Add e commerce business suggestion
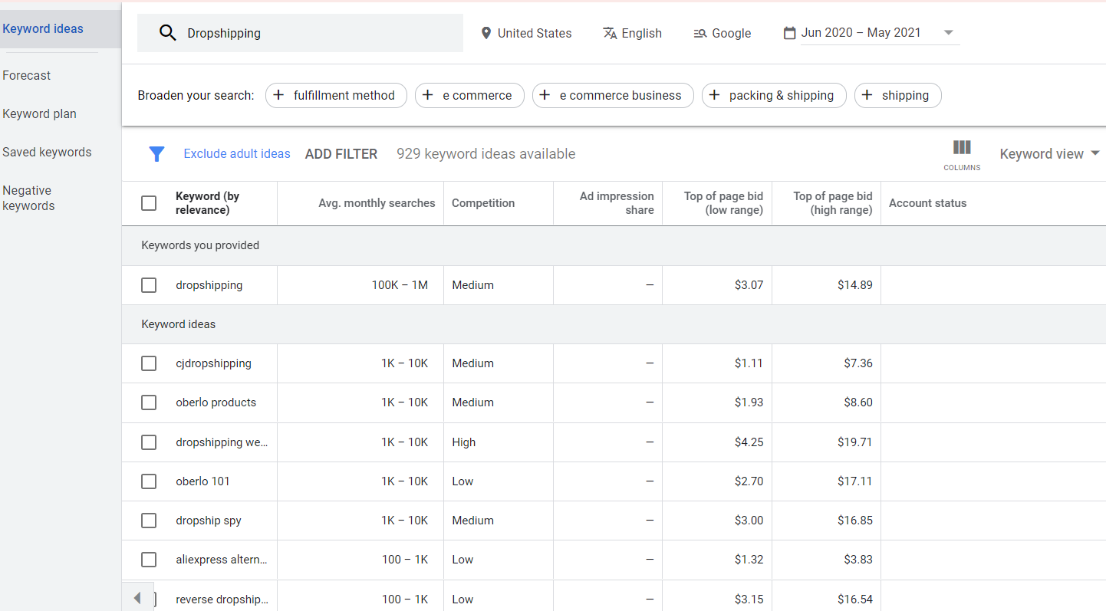1106x611 pixels. pyautogui.click(x=613, y=95)
